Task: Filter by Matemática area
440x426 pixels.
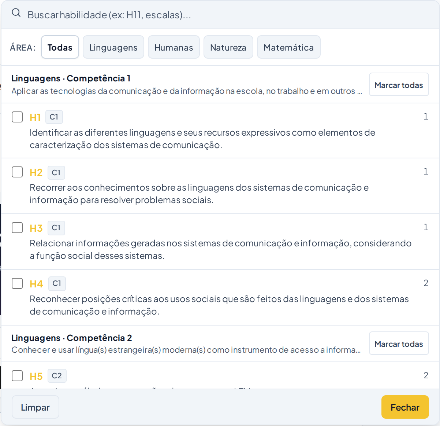Action: tap(289, 47)
